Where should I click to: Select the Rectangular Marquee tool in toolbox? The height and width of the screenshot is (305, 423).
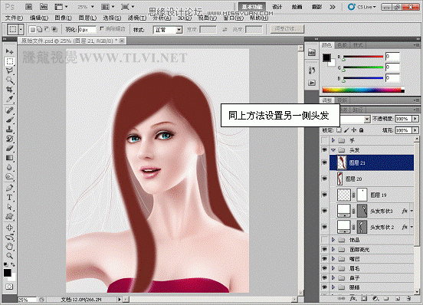tap(9, 61)
